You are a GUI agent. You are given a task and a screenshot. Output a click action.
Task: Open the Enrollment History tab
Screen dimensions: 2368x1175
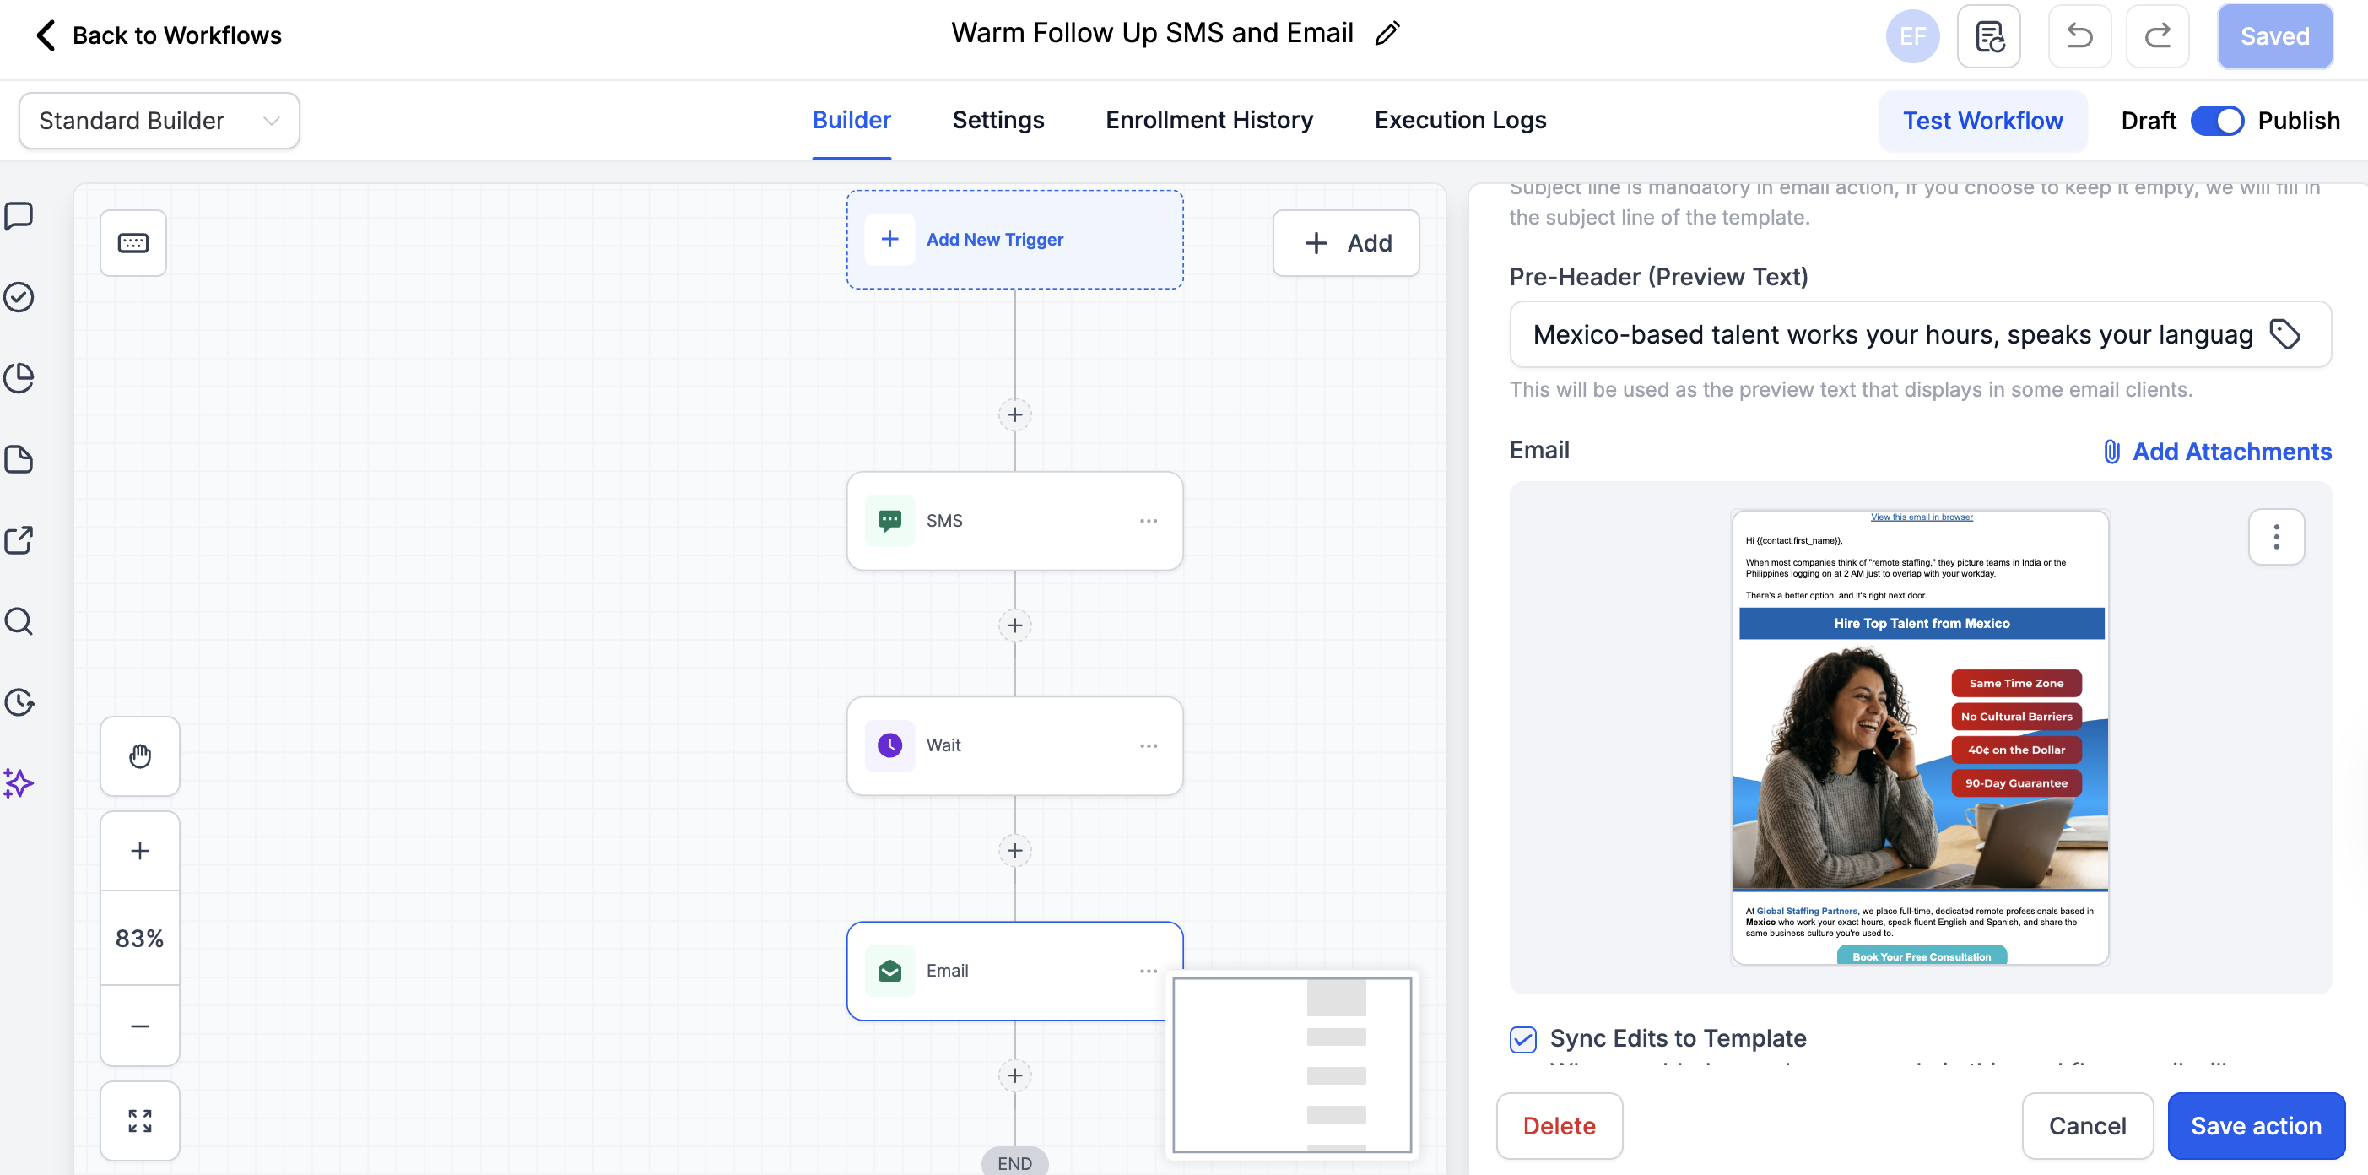point(1208,120)
